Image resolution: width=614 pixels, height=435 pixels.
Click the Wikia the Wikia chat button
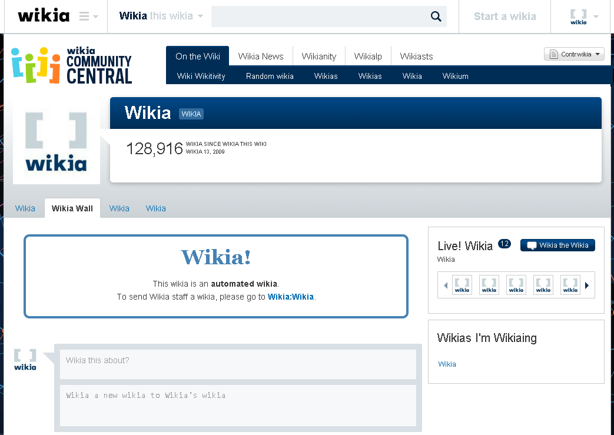tap(557, 245)
